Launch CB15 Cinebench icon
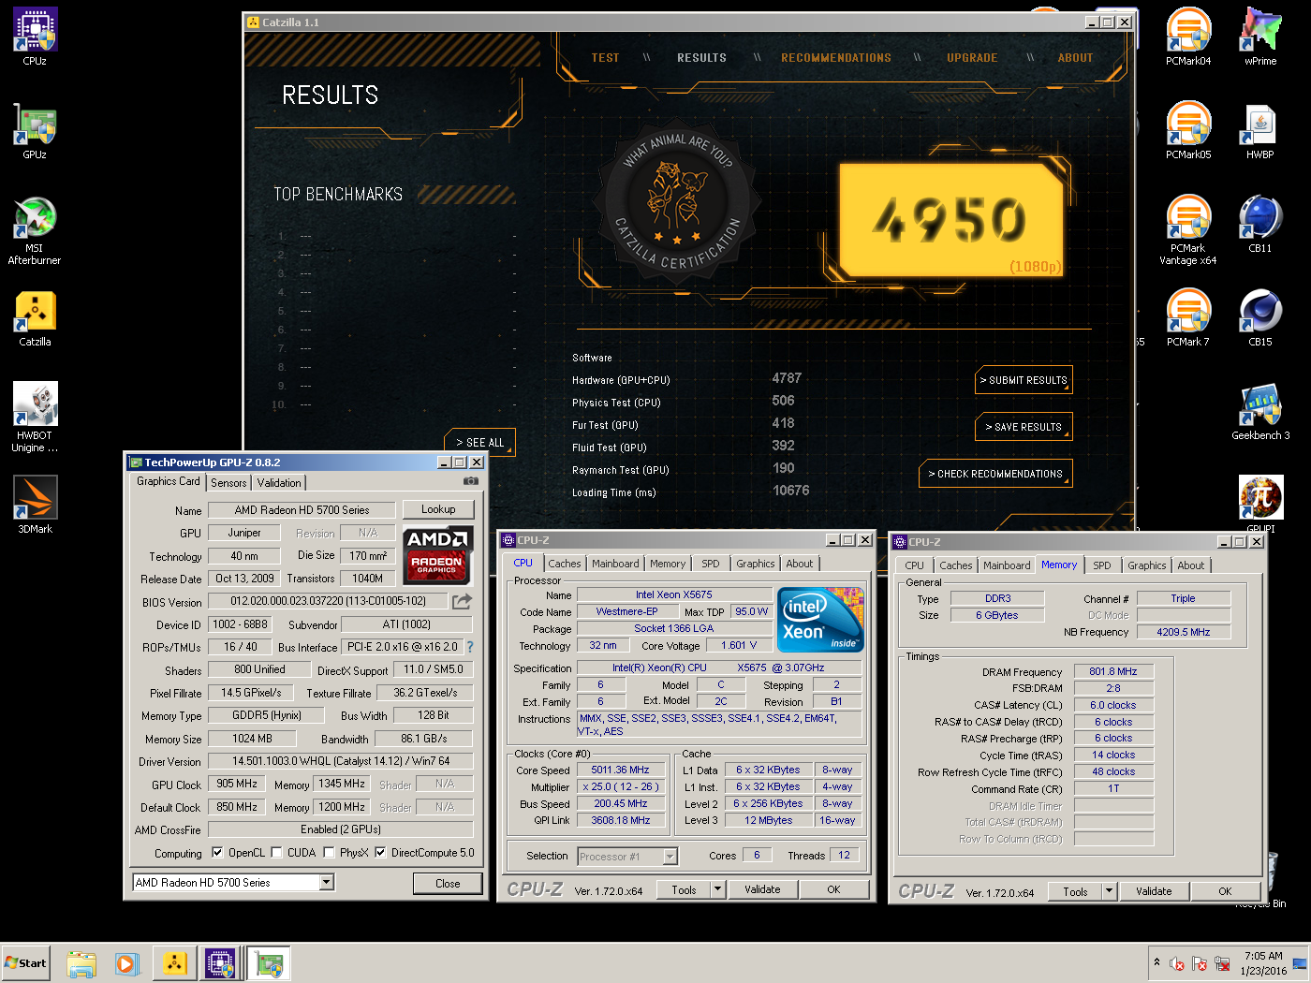 click(x=1260, y=317)
